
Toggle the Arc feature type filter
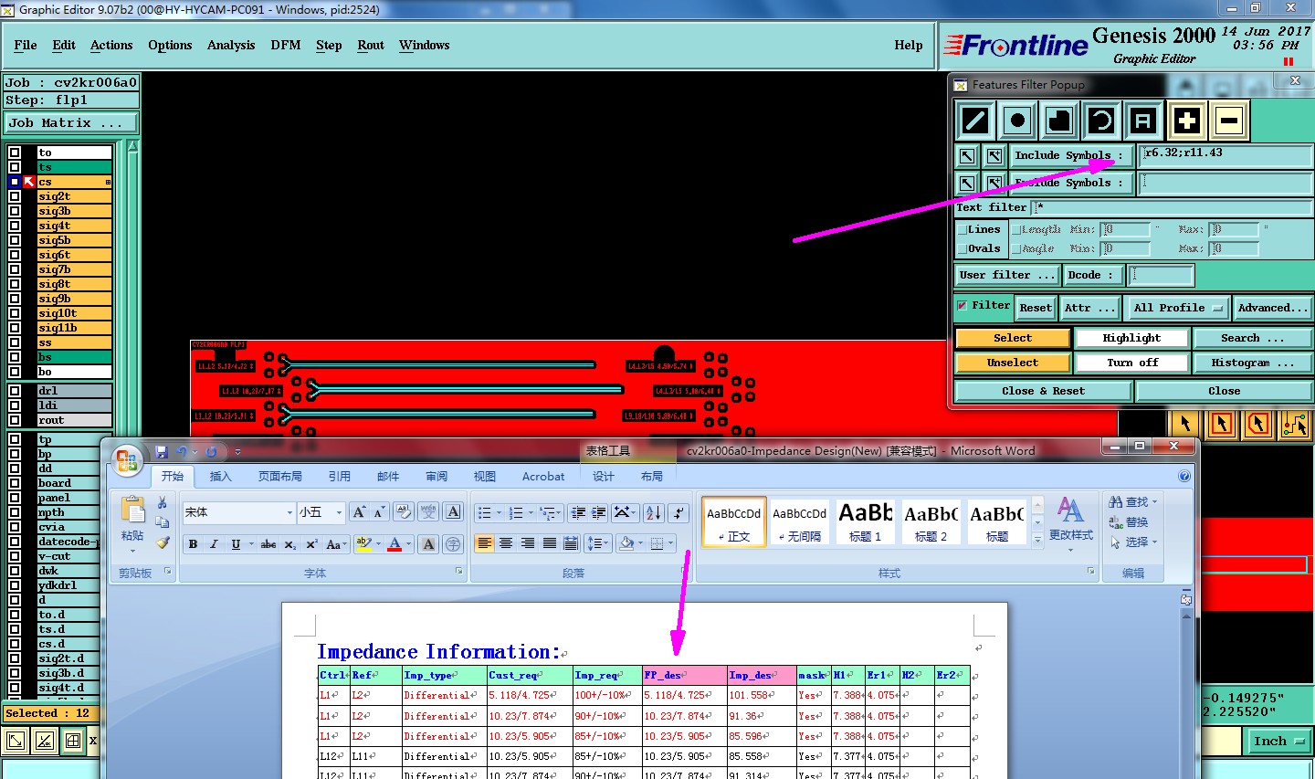(x=1101, y=121)
